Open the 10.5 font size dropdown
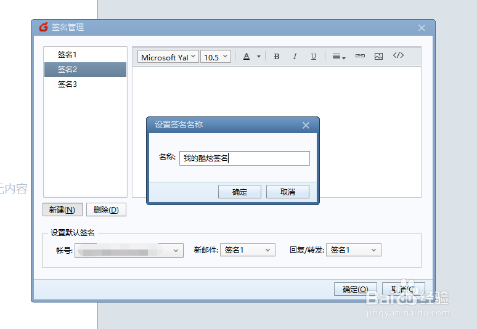Viewport: 477px width, 329px height. [x=216, y=57]
